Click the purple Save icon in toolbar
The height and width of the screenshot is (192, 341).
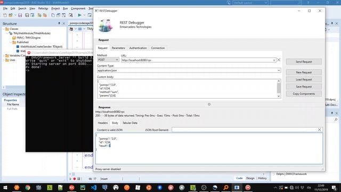click(20, 15)
